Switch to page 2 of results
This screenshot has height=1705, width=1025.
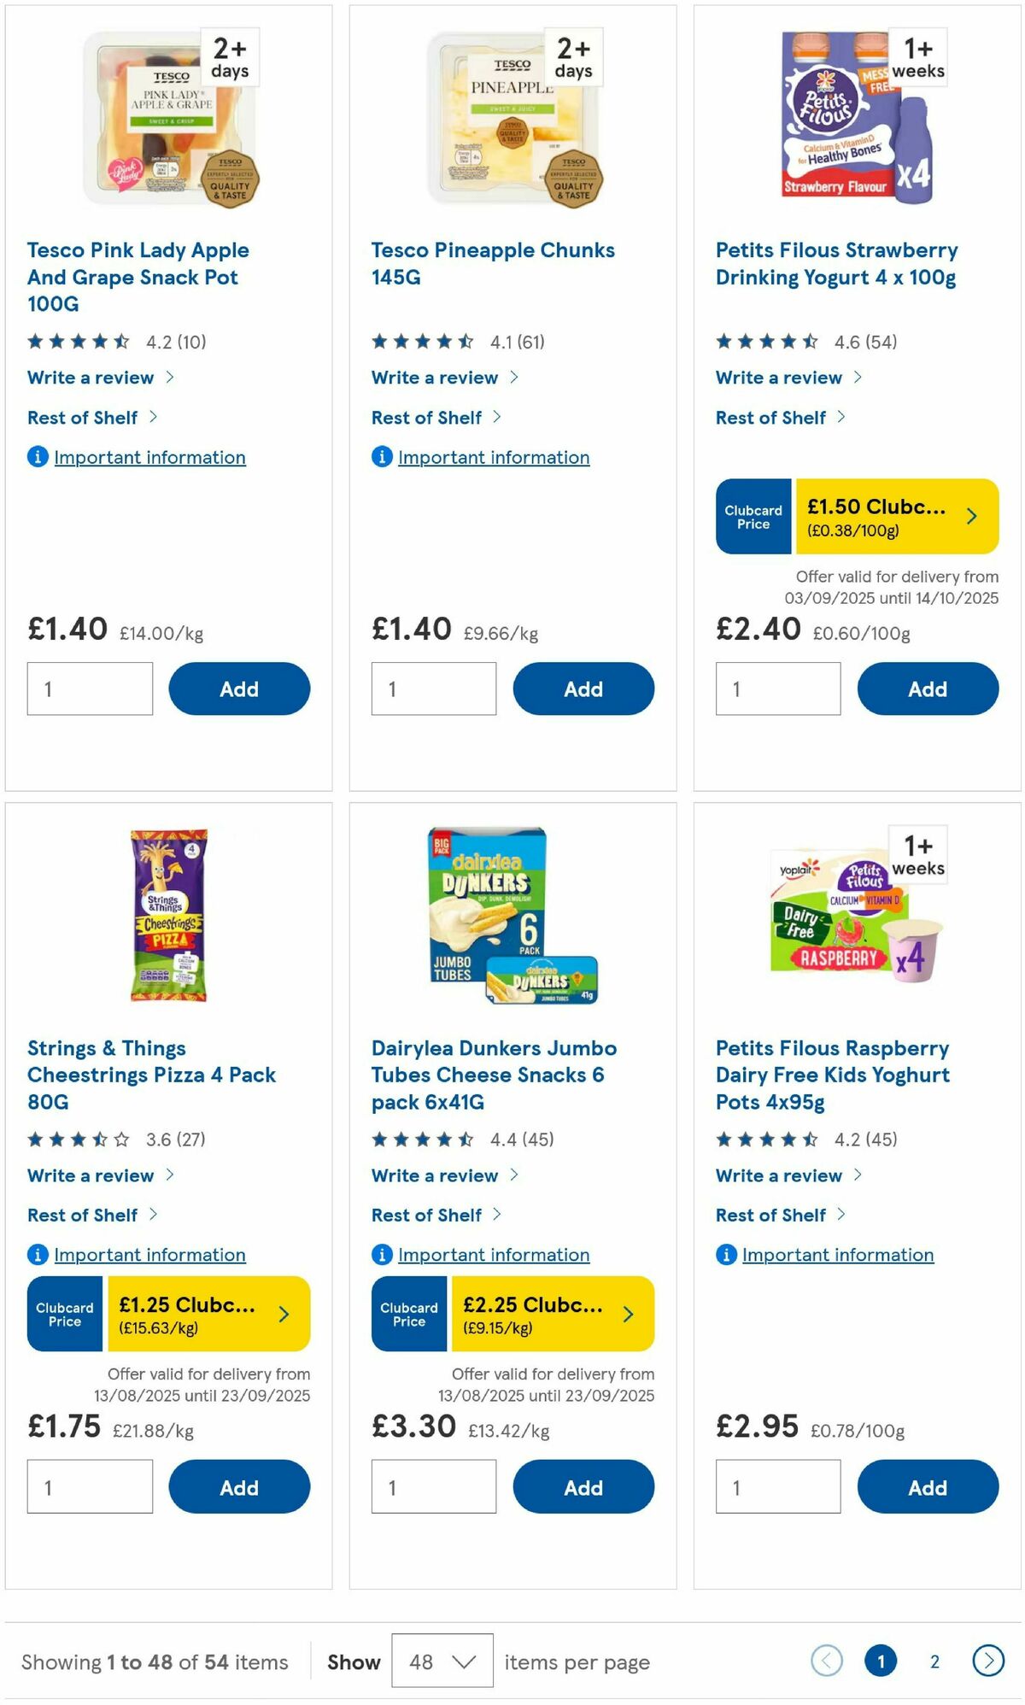[x=935, y=1661]
